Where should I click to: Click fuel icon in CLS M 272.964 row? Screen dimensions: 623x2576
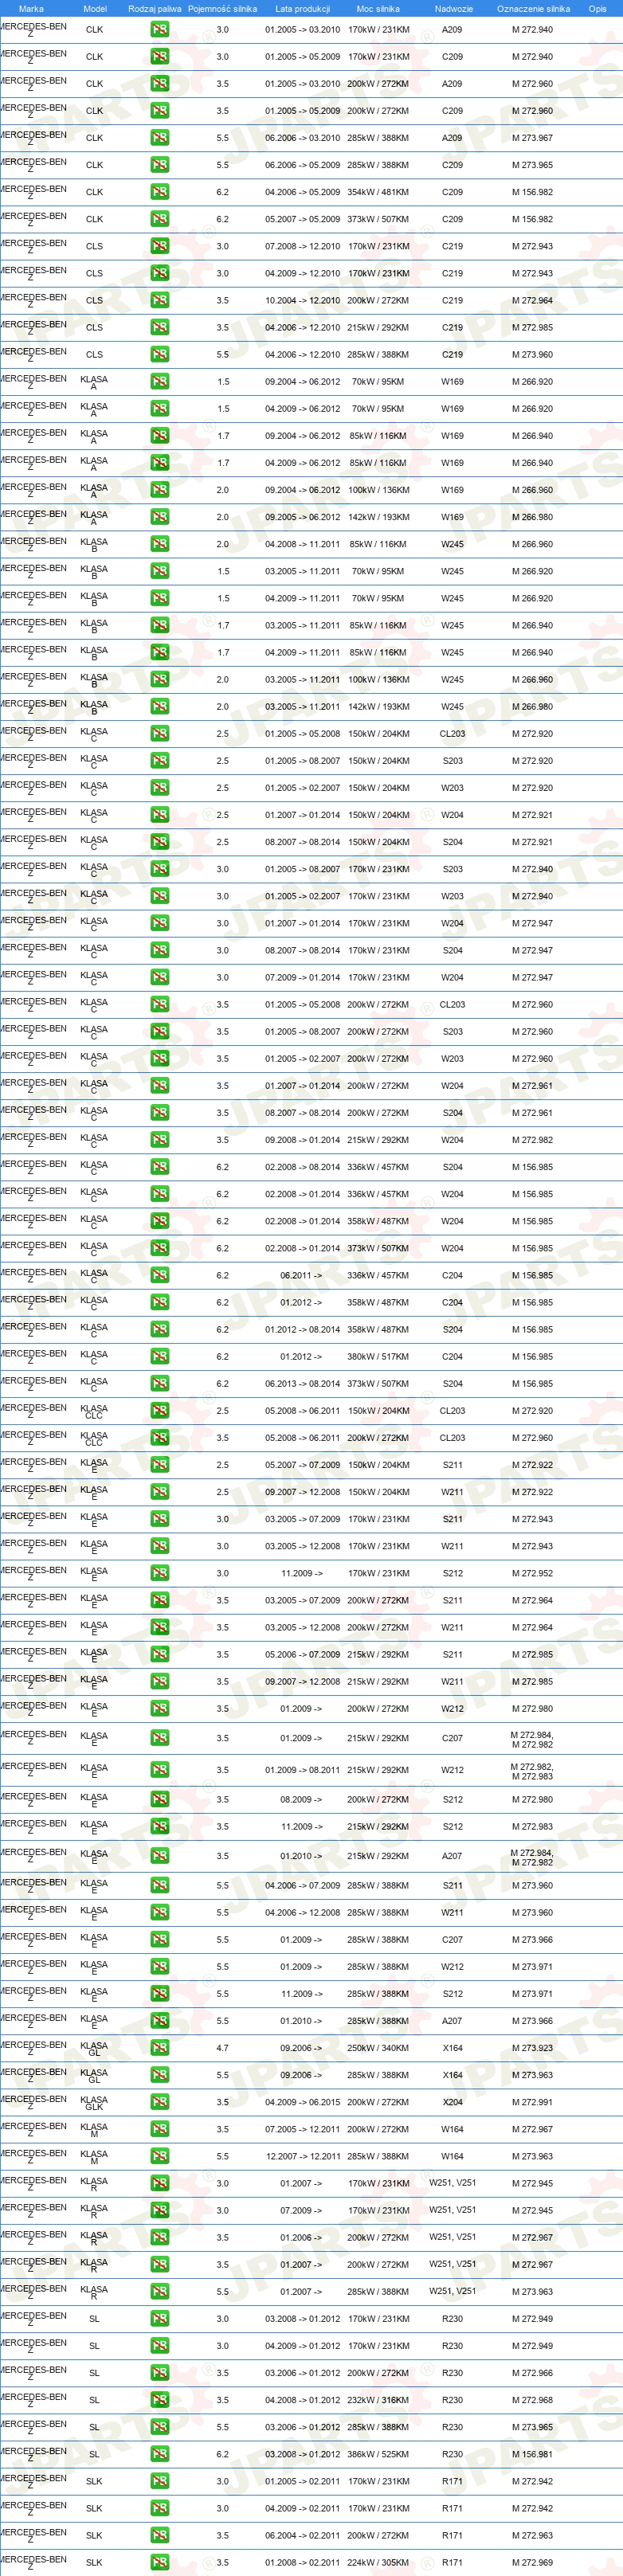tap(160, 300)
